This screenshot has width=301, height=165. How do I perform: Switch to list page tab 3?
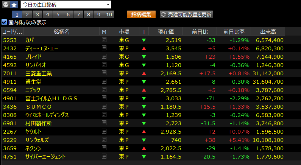click(x=37, y=14)
